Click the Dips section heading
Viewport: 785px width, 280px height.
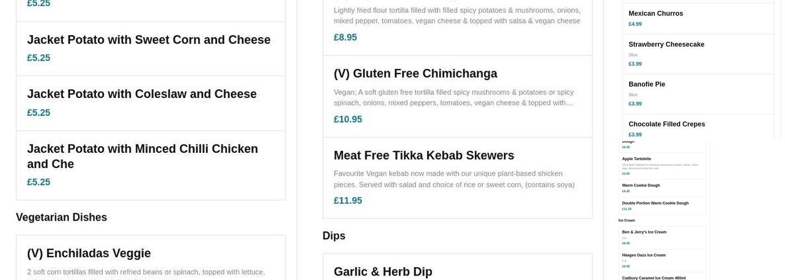(334, 236)
